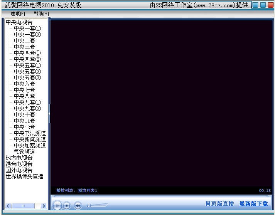Select channel 中央九套②
This screenshot has width=275, height=215.
tap(27, 109)
